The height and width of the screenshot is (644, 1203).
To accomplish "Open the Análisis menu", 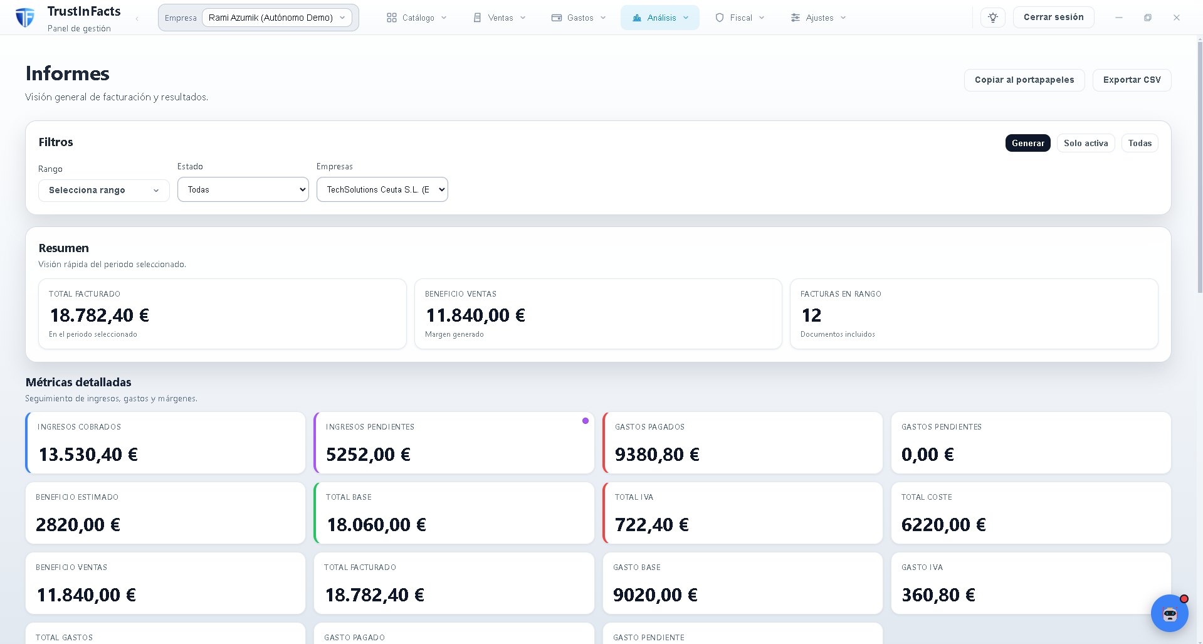I will [x=660, y=18].
